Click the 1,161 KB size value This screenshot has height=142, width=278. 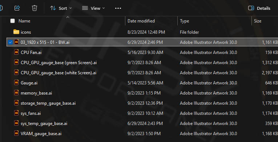(x=270, y=42)
